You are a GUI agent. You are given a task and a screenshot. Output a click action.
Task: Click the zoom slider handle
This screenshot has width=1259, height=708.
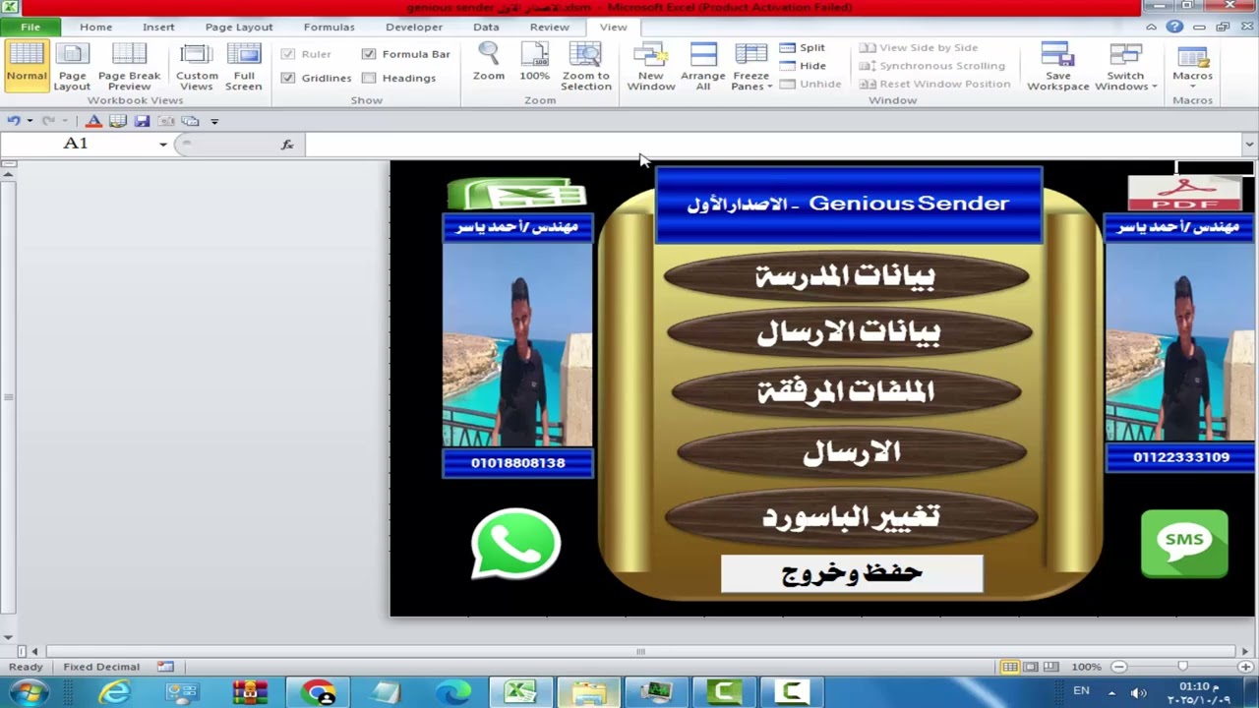(x=1182, y=667)
